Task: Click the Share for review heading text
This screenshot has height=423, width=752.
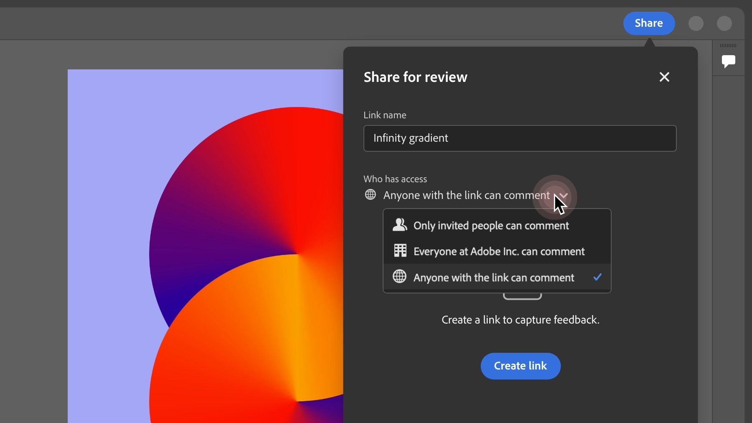Action: (x=415, y=77)
